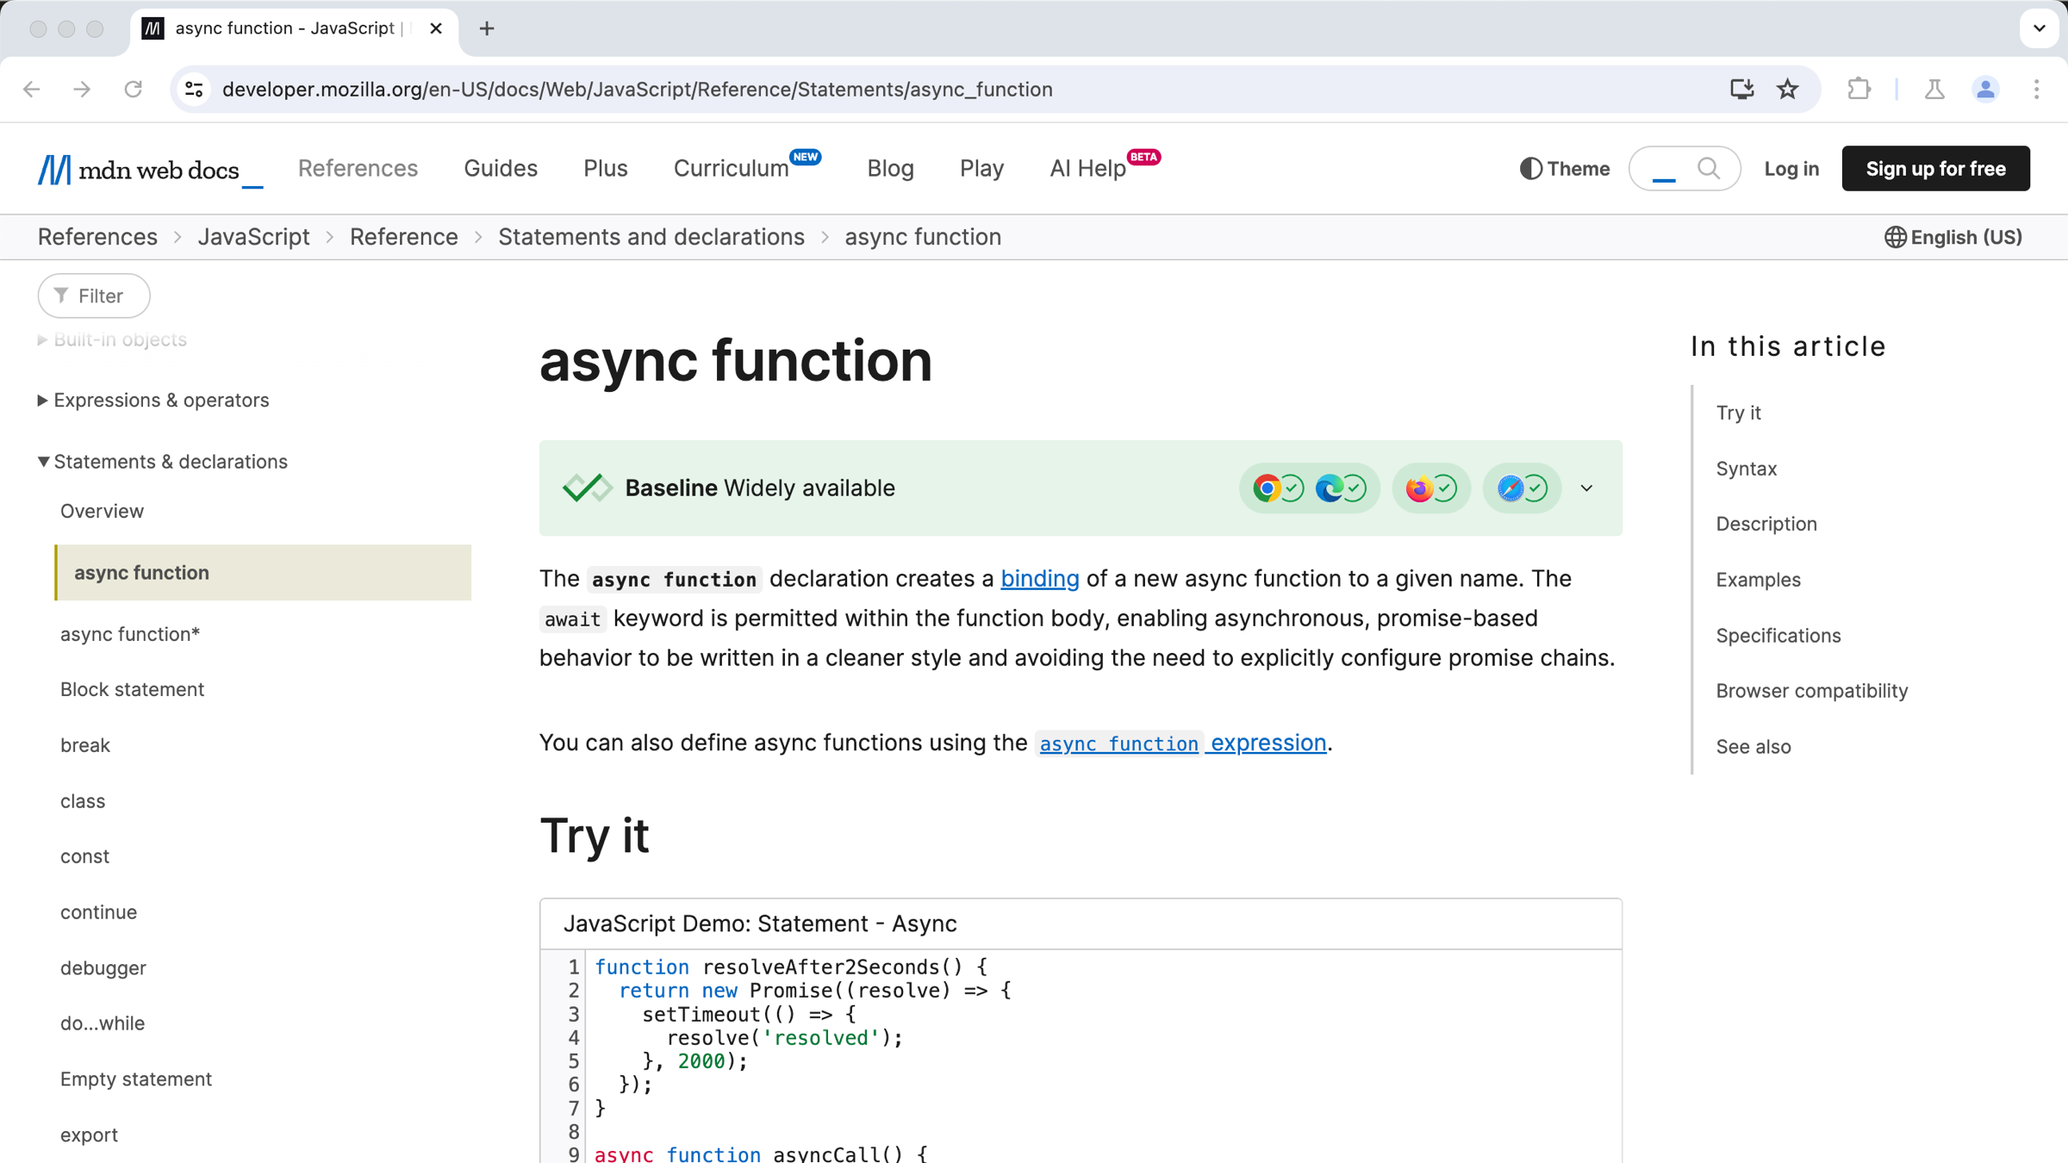The height and width of the screenshot is (1163, 2068).
Task: Click the search icon in the header
Action: tap(1710, 168)
